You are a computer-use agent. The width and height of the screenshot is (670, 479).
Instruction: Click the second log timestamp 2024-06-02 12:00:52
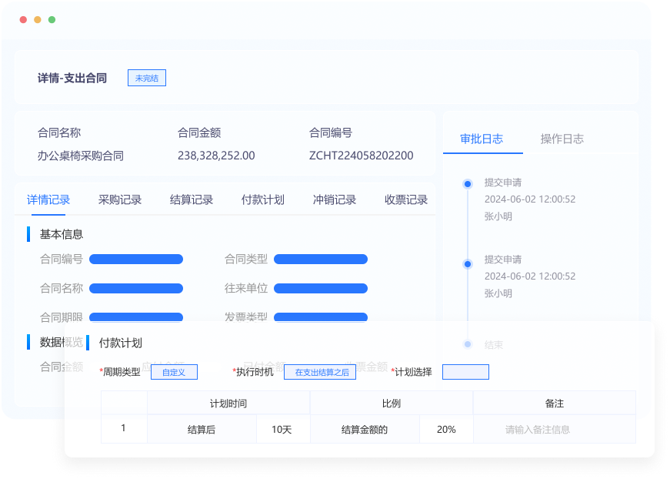pos(530,276)
